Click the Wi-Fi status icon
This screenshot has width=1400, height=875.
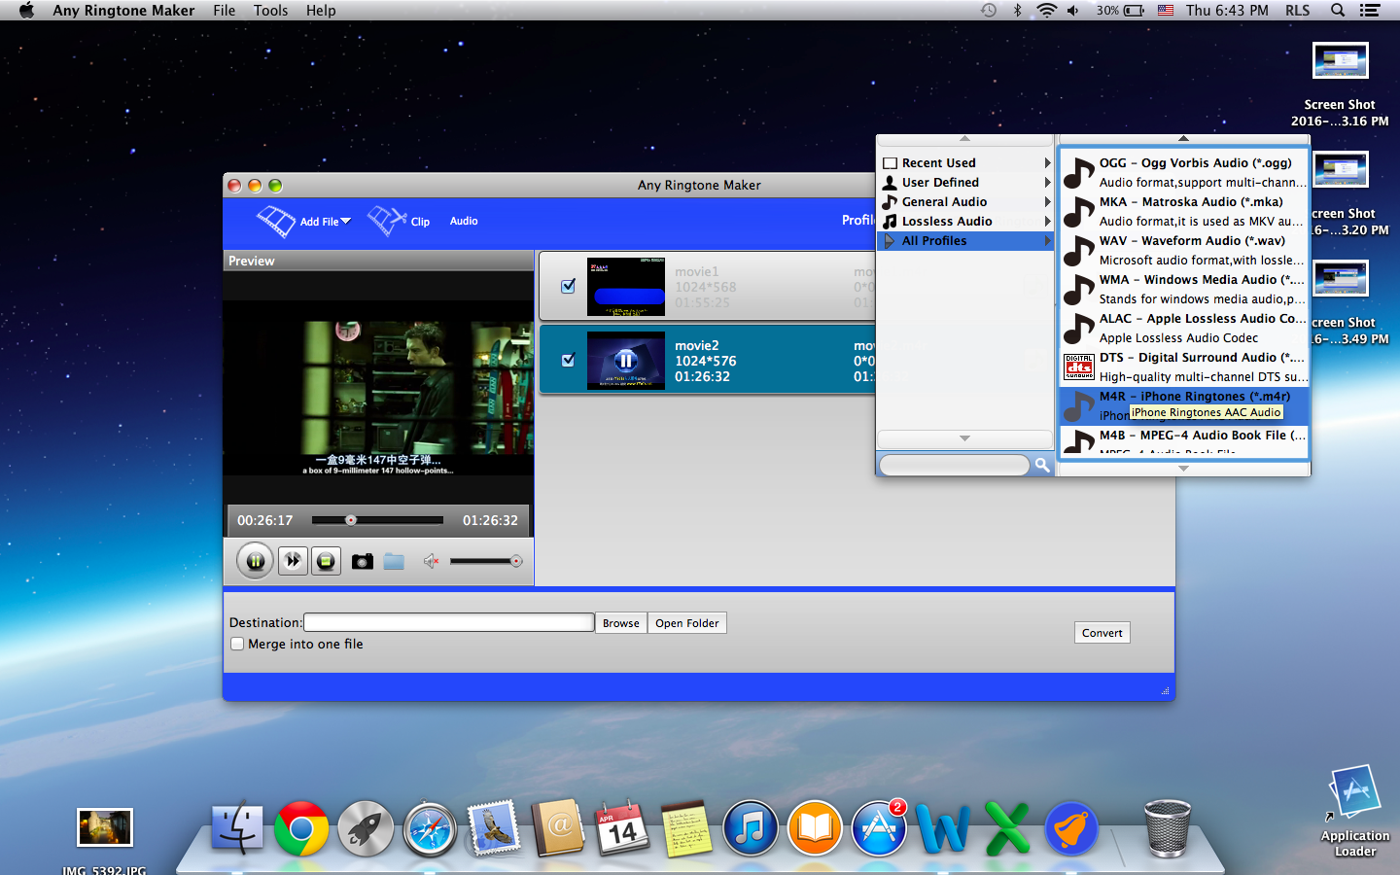point(1046,11)
